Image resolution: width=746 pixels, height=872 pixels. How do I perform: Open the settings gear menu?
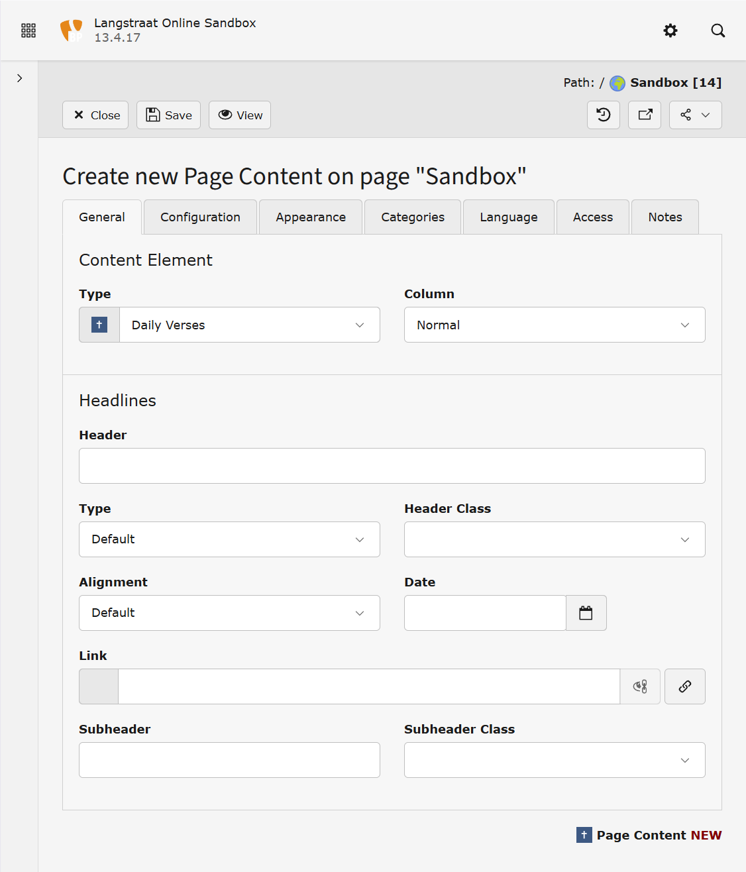pos(670,30)
